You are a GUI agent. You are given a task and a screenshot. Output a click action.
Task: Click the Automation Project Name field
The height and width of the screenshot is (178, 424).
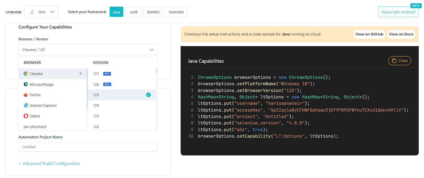[x=88, y=147]
